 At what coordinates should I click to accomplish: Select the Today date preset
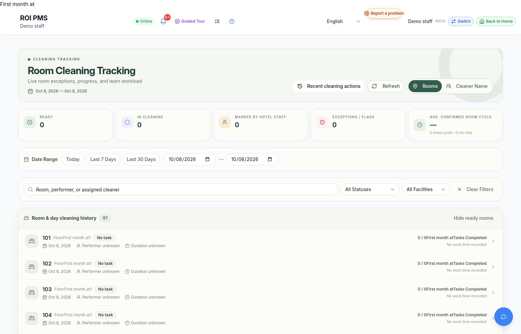[72, 159]
